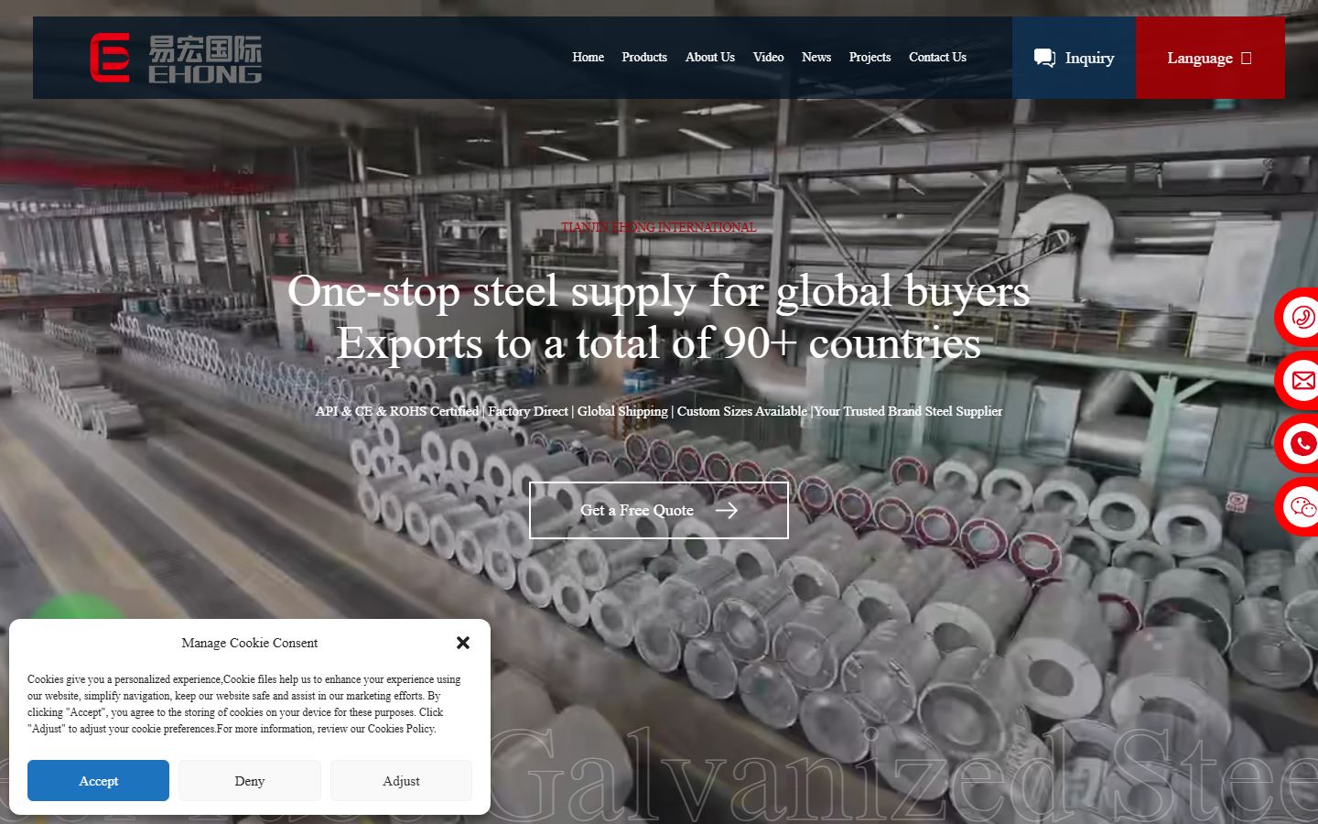The image size is (1318, 824).
Task: Open the Language dropdown
Action: tap(1210, 58)
